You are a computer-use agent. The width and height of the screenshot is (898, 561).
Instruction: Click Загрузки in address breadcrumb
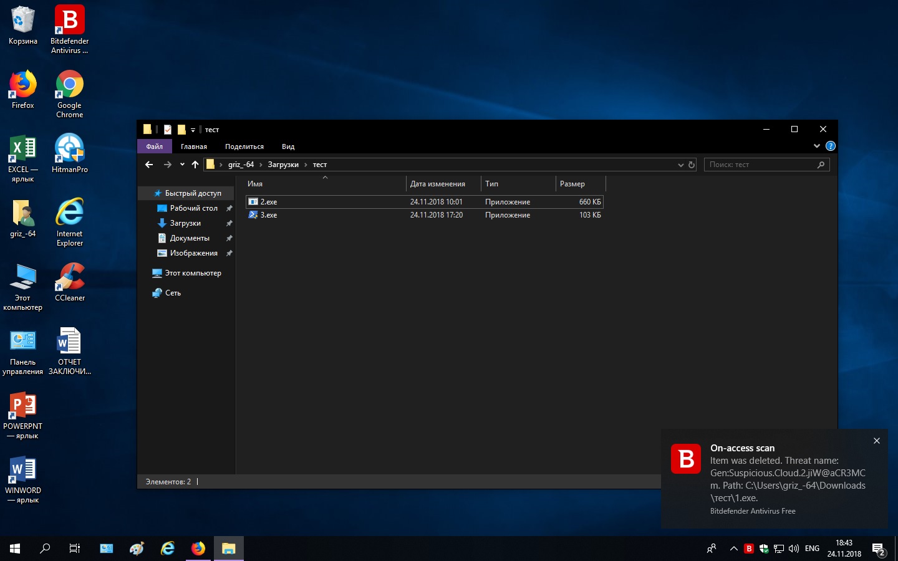pos(283,165)
